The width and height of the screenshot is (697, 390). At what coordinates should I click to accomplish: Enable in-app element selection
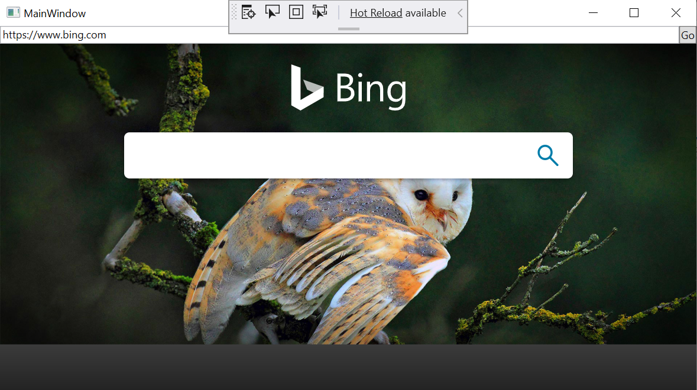coord(272,11)
